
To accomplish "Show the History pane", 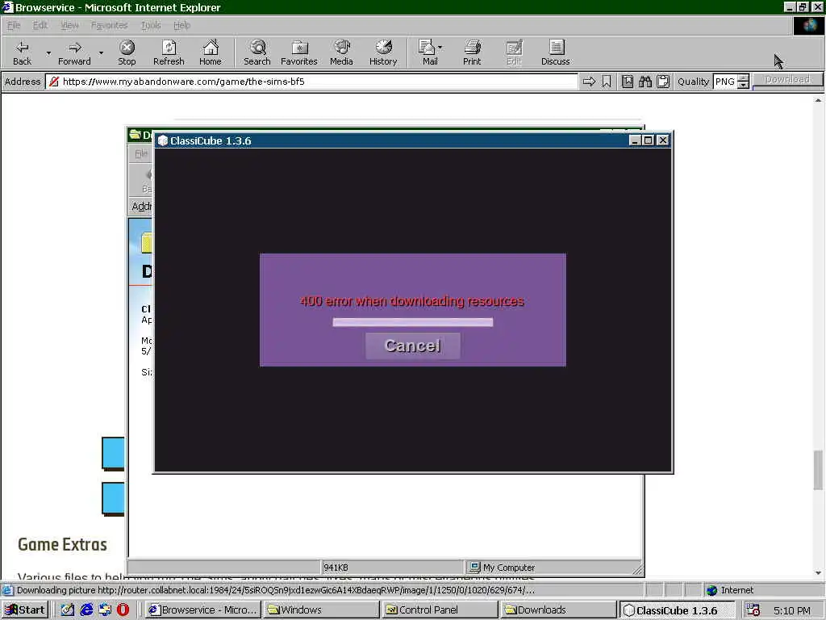I will (x=383, y=52).
